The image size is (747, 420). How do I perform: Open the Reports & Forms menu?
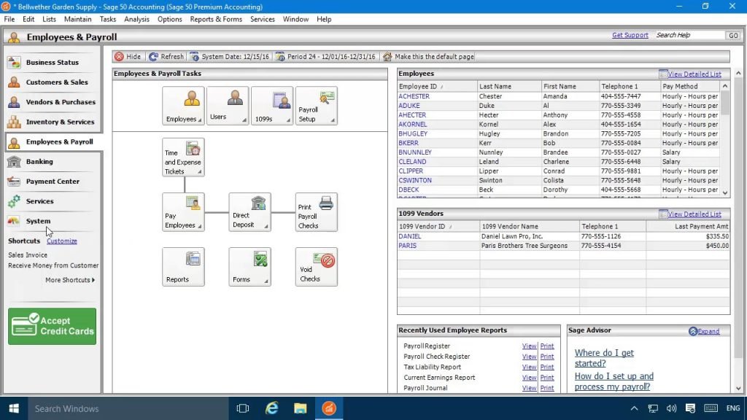coord(216,20)
